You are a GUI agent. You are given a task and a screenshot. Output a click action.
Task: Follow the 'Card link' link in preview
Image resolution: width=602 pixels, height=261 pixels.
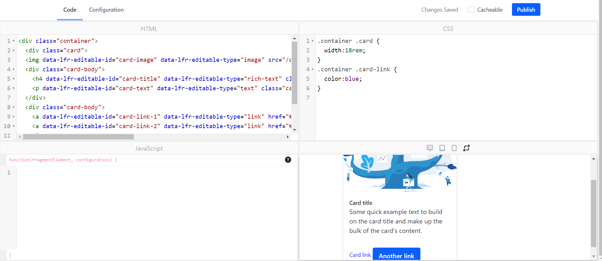360,255
